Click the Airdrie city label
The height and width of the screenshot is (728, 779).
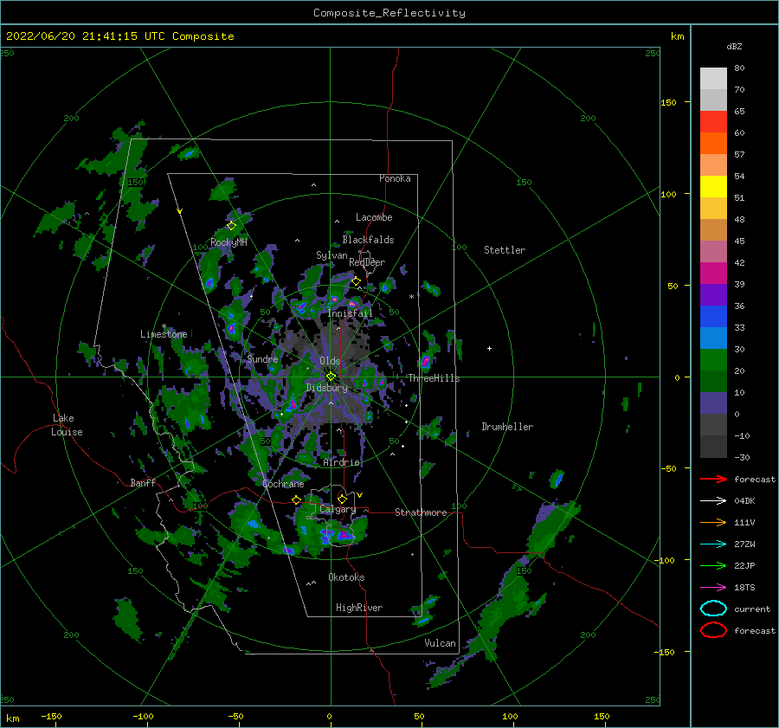click(x=341, y=462)
